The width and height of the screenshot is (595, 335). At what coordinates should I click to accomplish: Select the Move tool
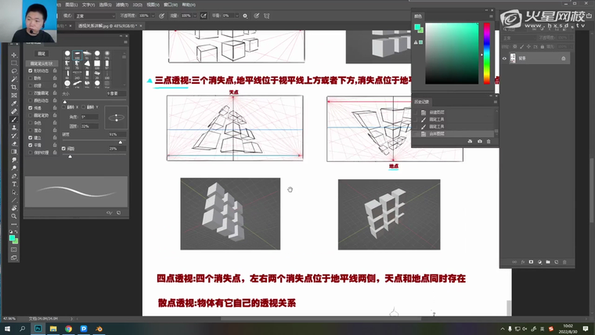click(14, 55)
